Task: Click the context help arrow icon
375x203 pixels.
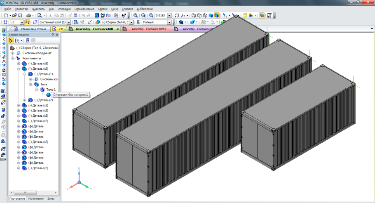Action: [124, 15]
